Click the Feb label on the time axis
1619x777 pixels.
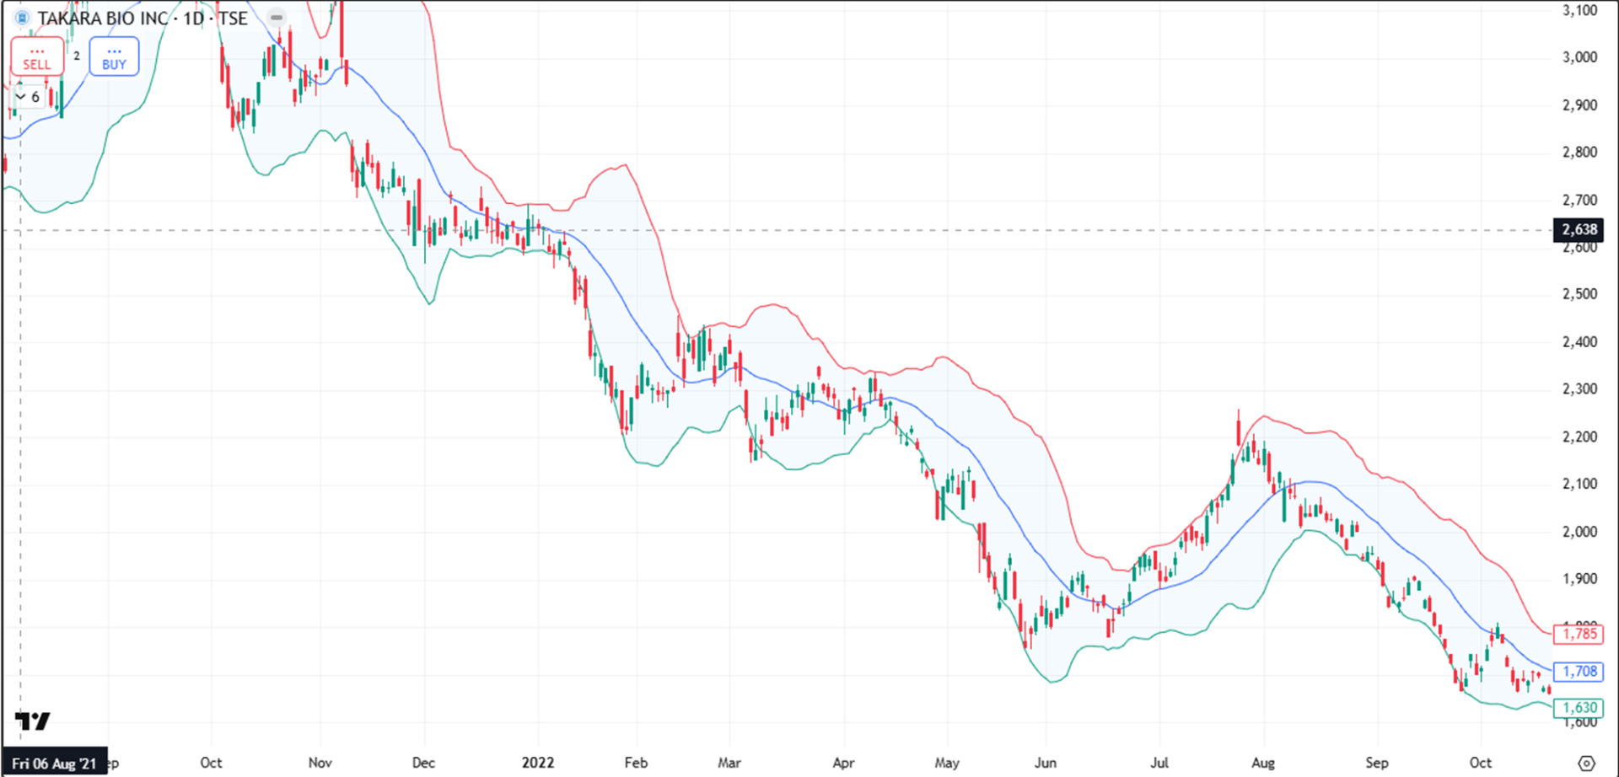click(636, 763)
